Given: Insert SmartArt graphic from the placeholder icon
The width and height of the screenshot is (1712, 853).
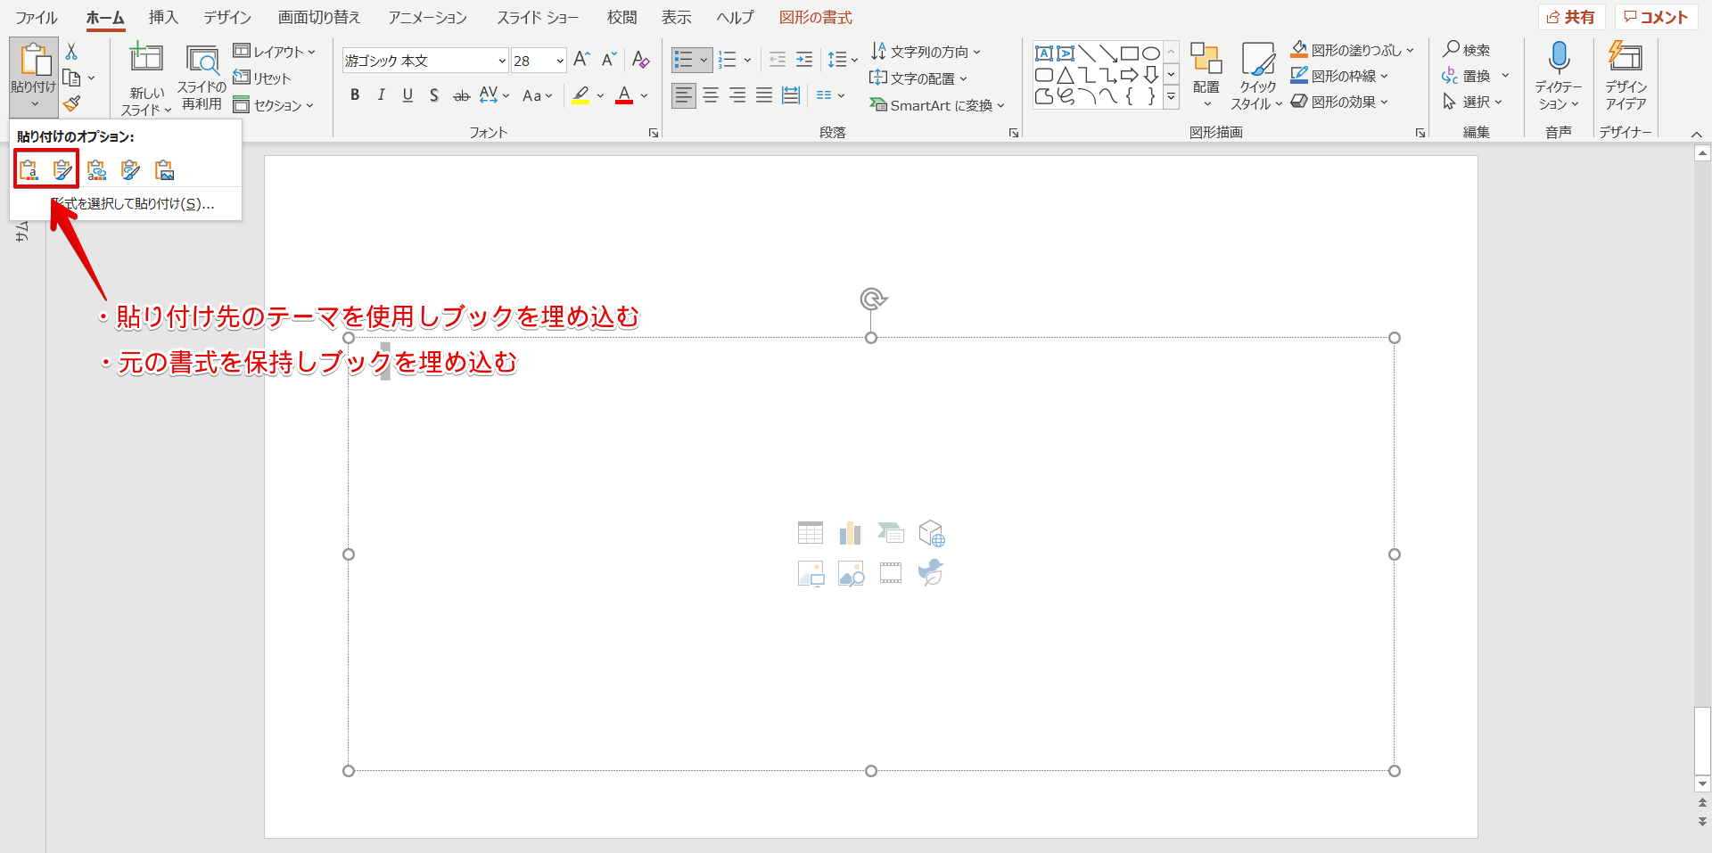Looking at the screenshot, I should (x=891, y=533).
